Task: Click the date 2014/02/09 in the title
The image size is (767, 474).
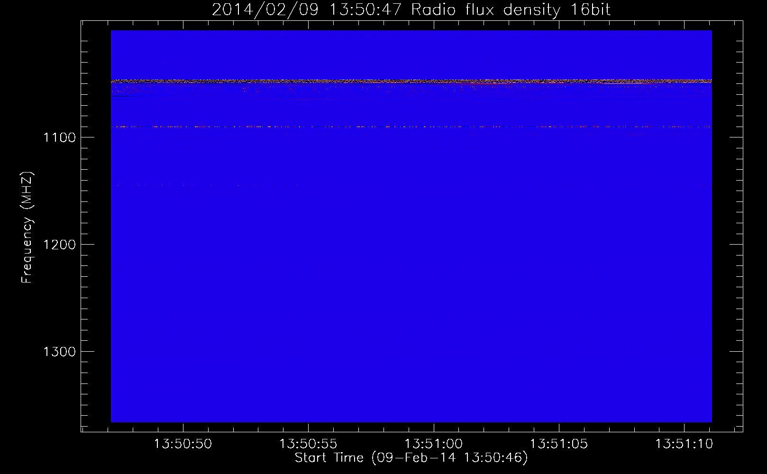Action: click(254, 10)
